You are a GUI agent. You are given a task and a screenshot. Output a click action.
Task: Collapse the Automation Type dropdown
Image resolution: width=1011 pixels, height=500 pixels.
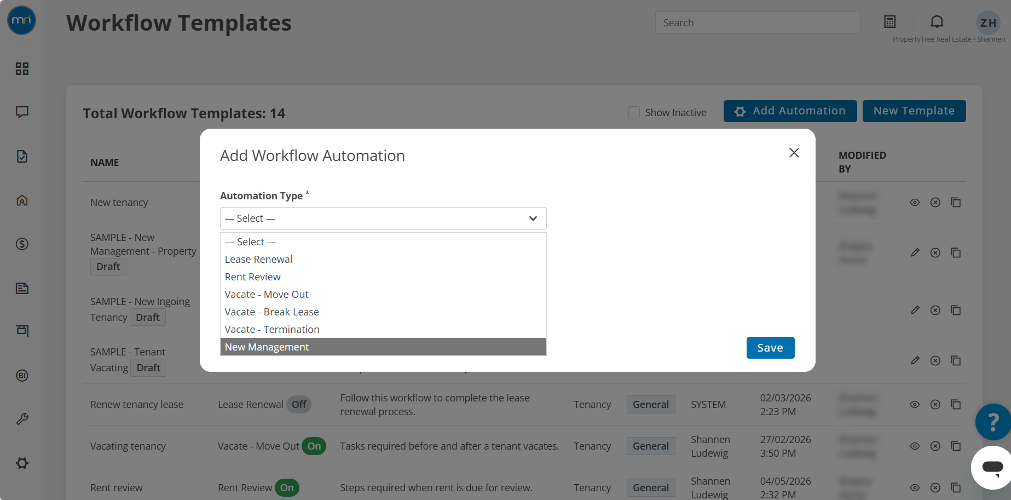[x=383, y=219]
